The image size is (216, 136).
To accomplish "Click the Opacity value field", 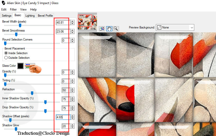I will tap(66, 72).
